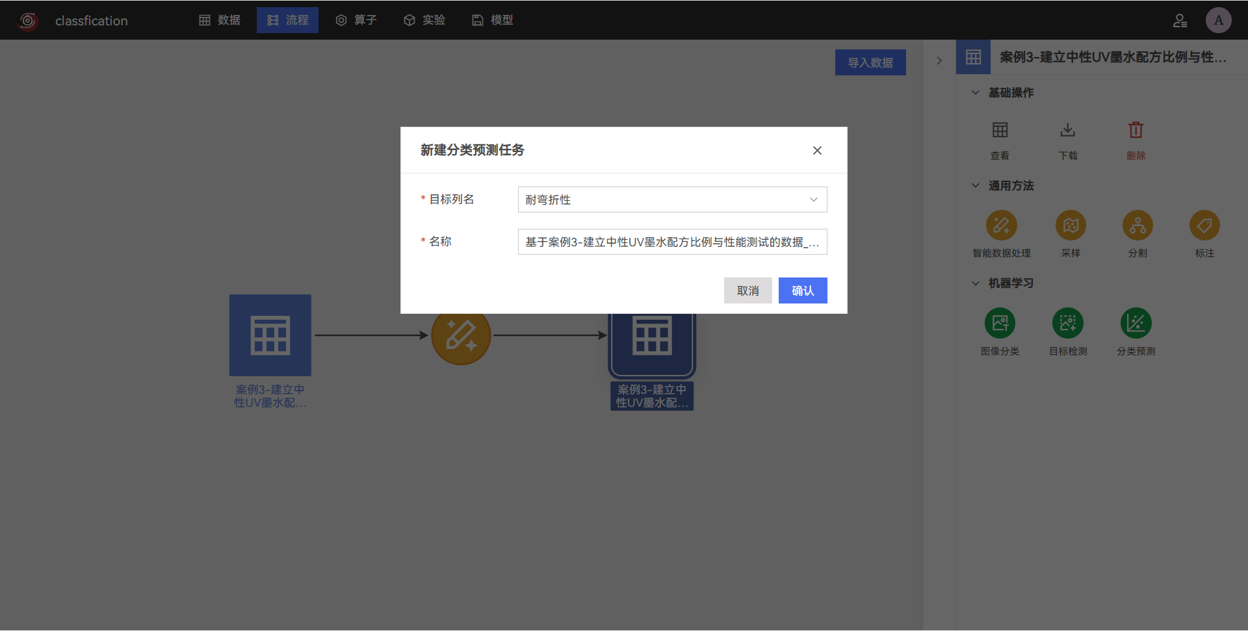This screenshot has height=631, width=1248.
Task: Open the 目标列名 dropdown
Action: point(672,200)
